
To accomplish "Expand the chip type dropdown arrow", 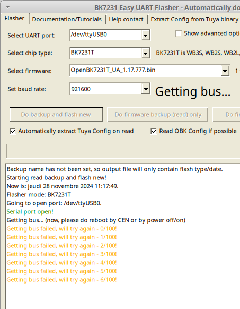I will pyautogui.click(x=146, y=53).
